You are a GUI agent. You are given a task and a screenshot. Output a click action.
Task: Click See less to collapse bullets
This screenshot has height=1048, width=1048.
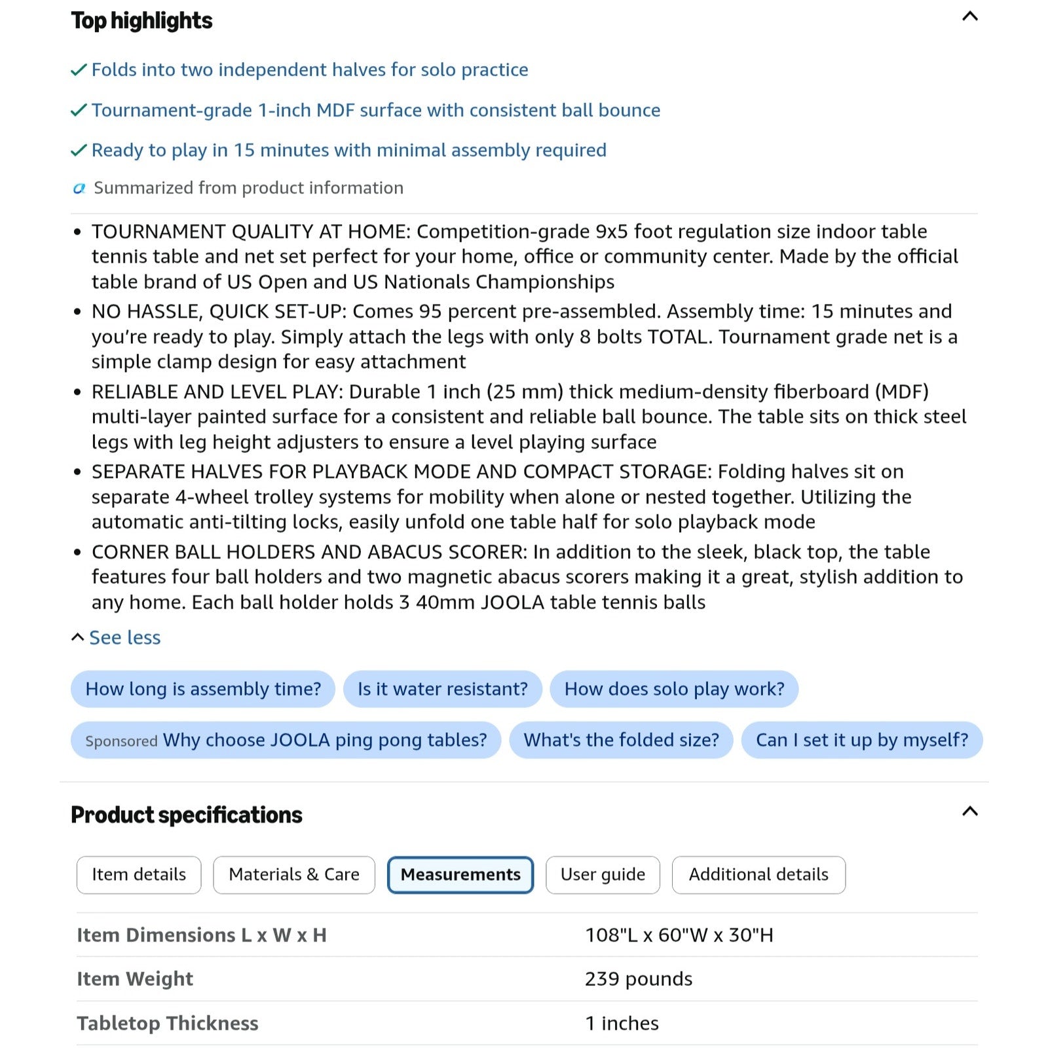(x=116, y=637)
